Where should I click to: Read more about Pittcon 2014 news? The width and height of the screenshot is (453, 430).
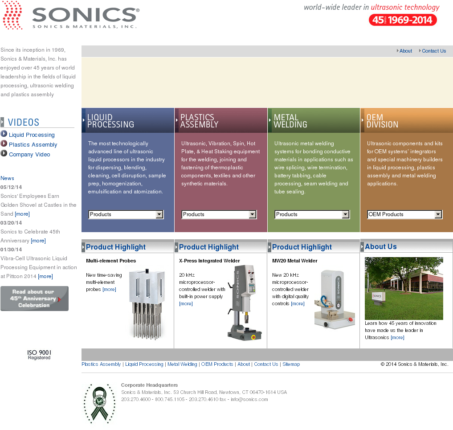[x=45, y=276]
